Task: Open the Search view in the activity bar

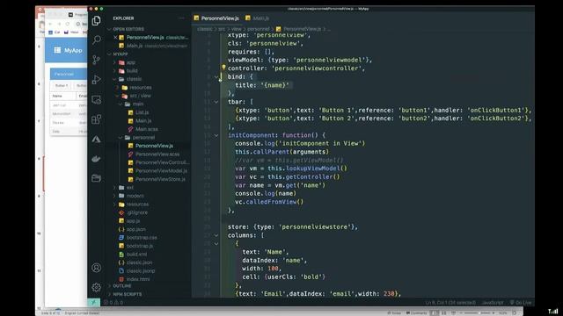Action: coord(96,39)
